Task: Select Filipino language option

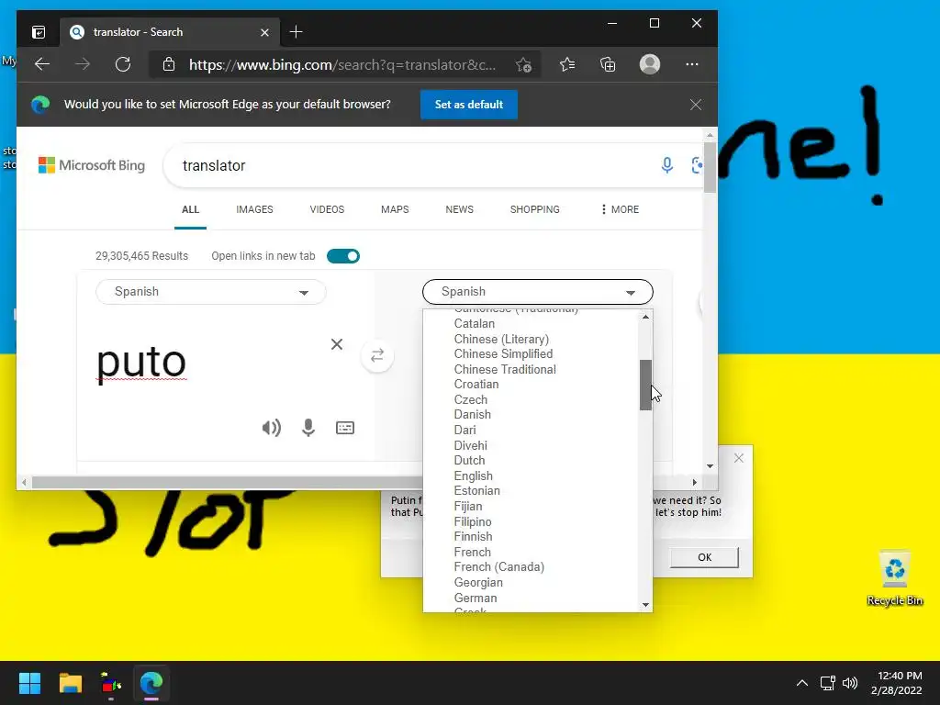Action: (473, 522)
